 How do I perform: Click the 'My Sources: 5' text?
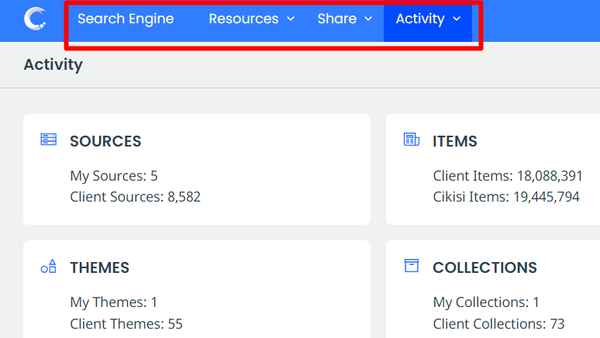[114, 176]
